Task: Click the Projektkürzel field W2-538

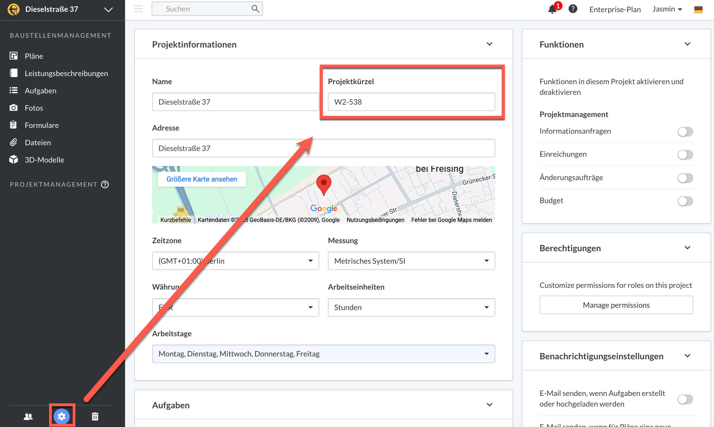Action: pyautogui.click(x=411, y=102)
